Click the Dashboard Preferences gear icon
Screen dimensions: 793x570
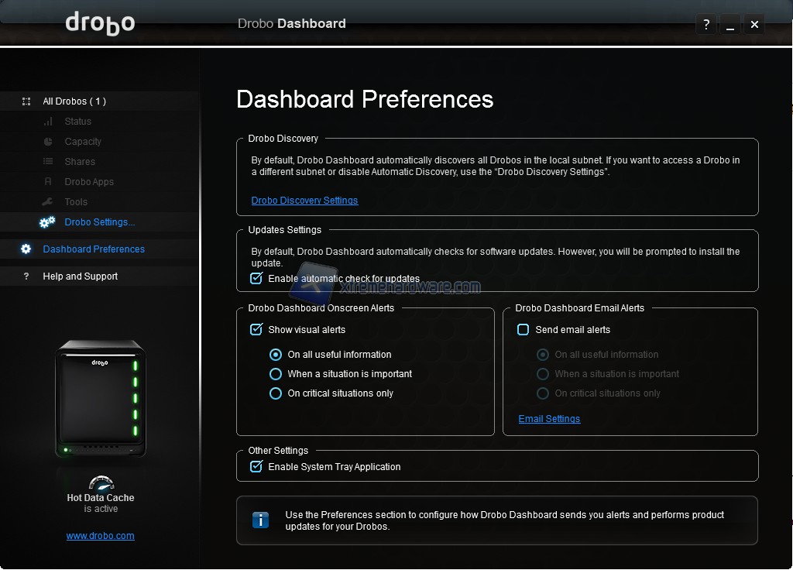(26, 249)
